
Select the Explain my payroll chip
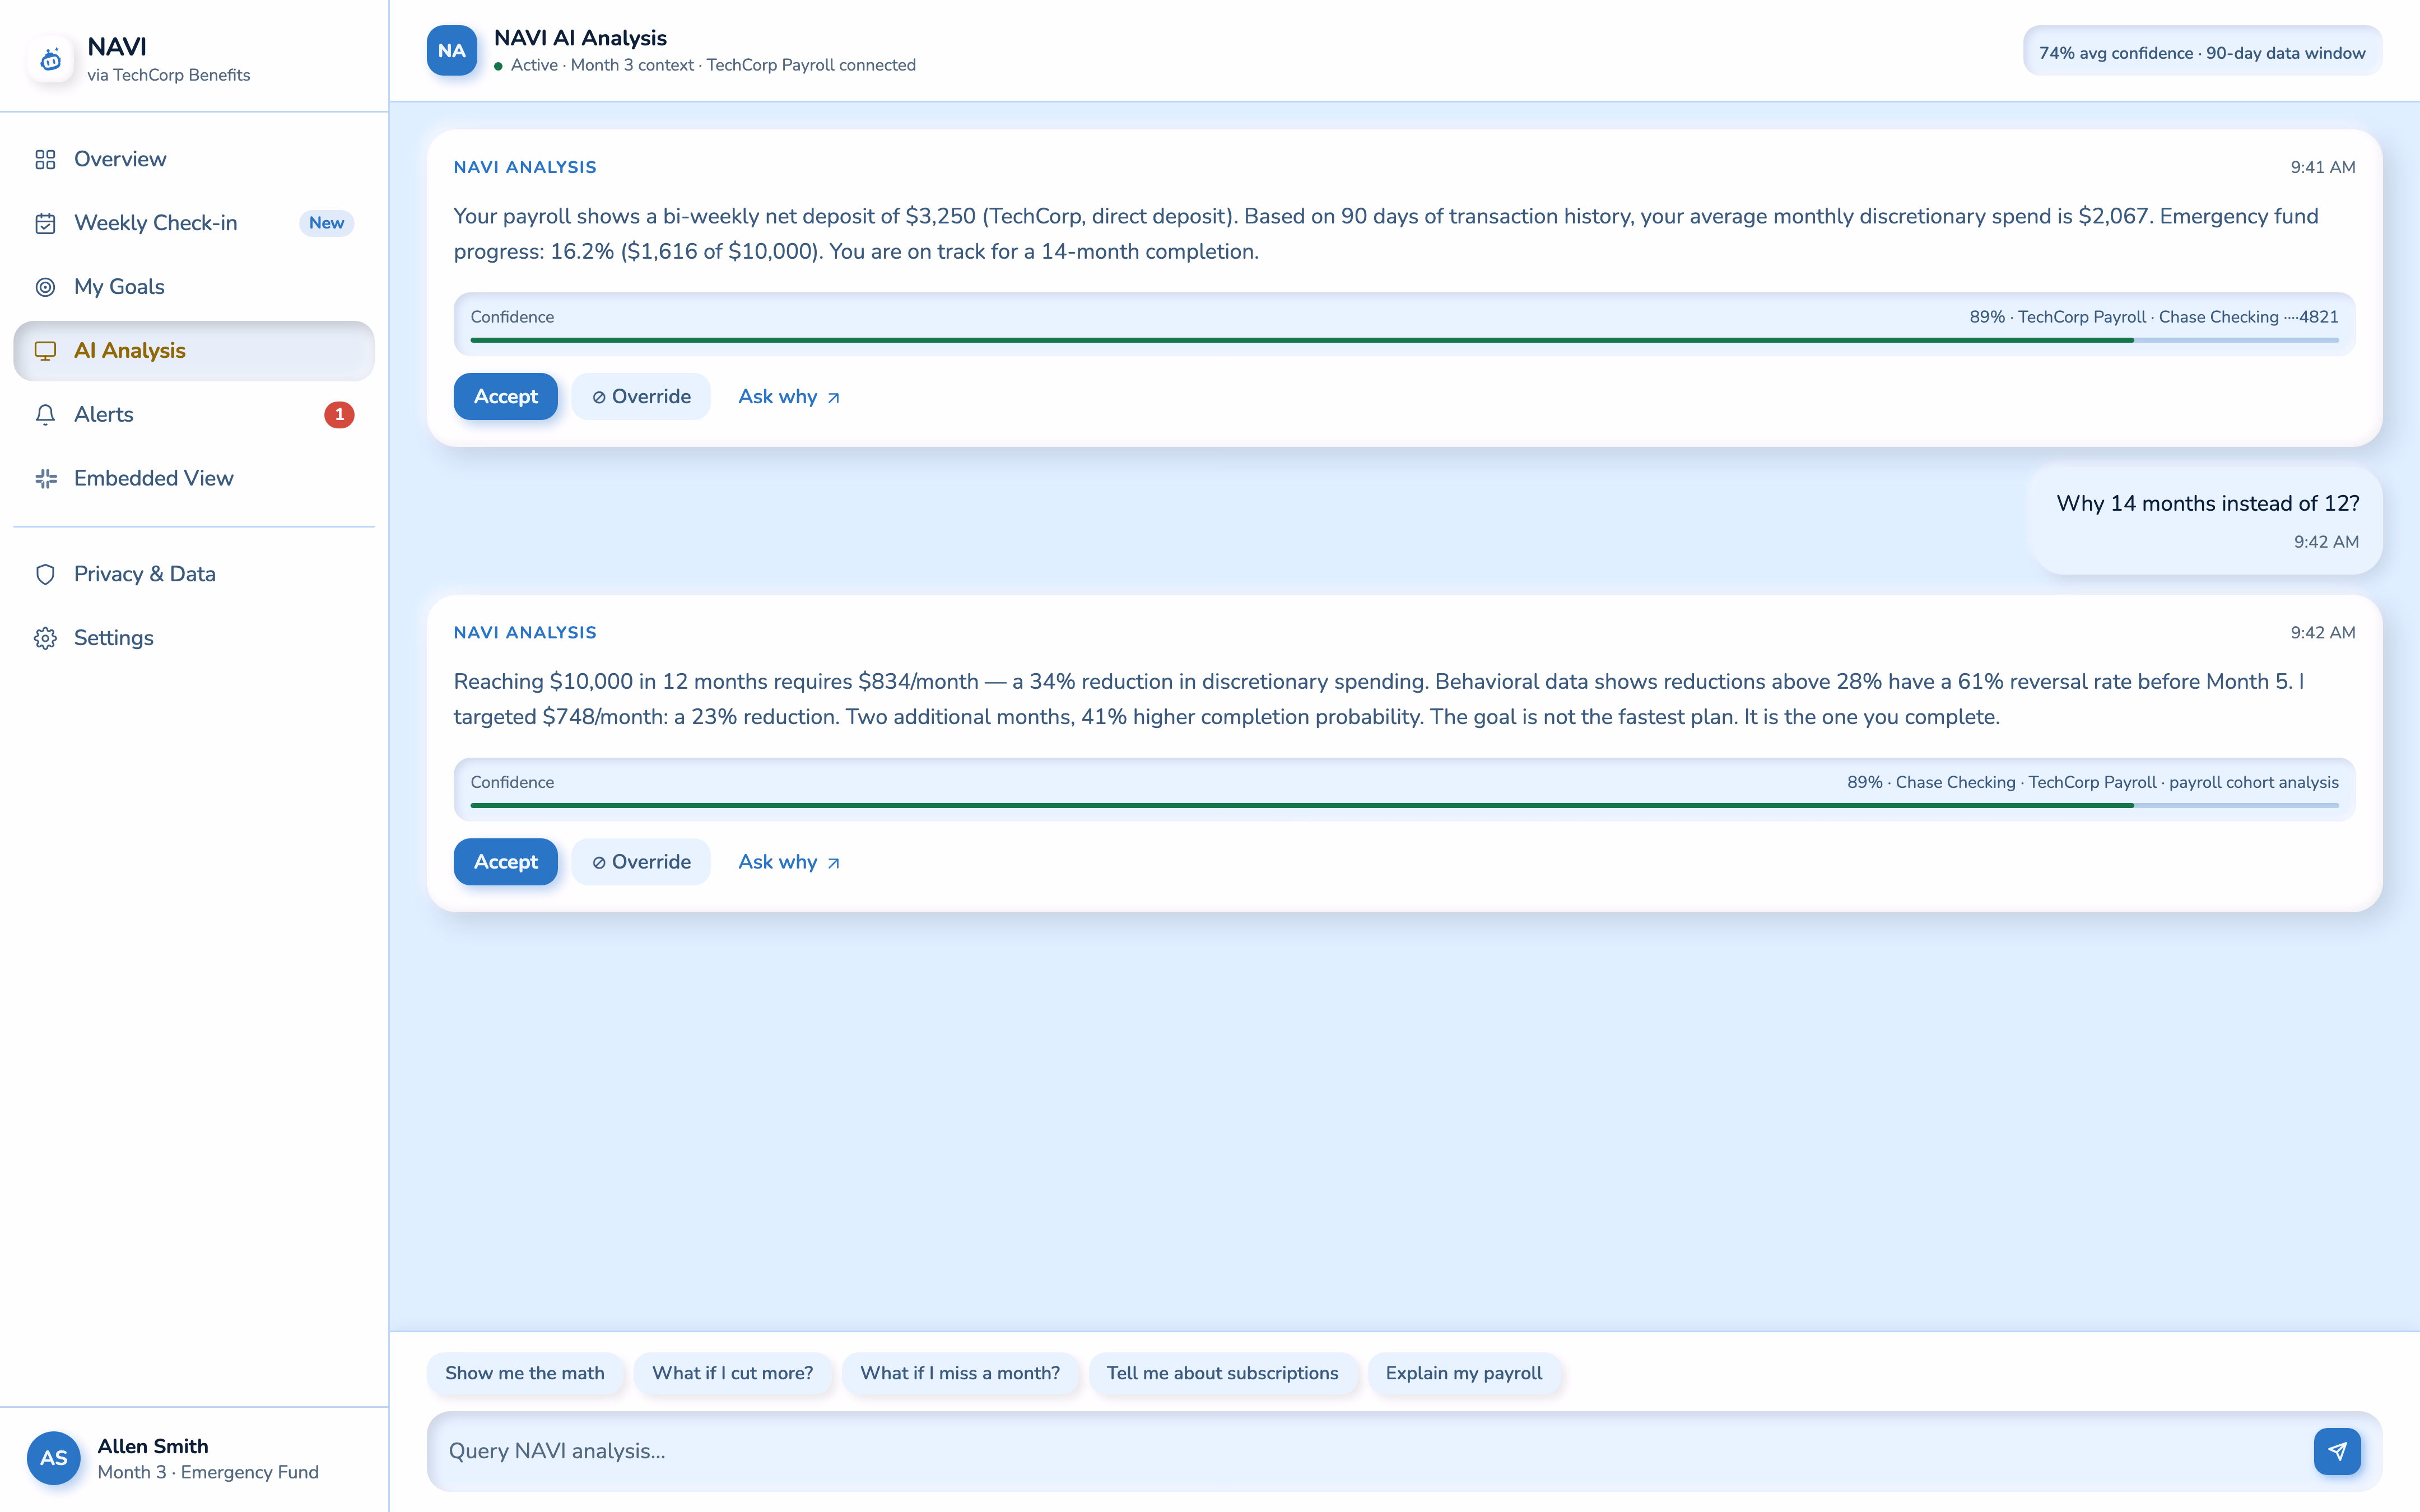[1464, 1373]
